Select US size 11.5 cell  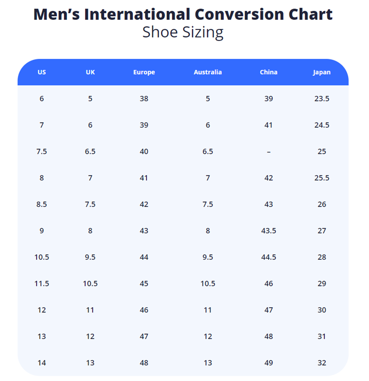42,284
